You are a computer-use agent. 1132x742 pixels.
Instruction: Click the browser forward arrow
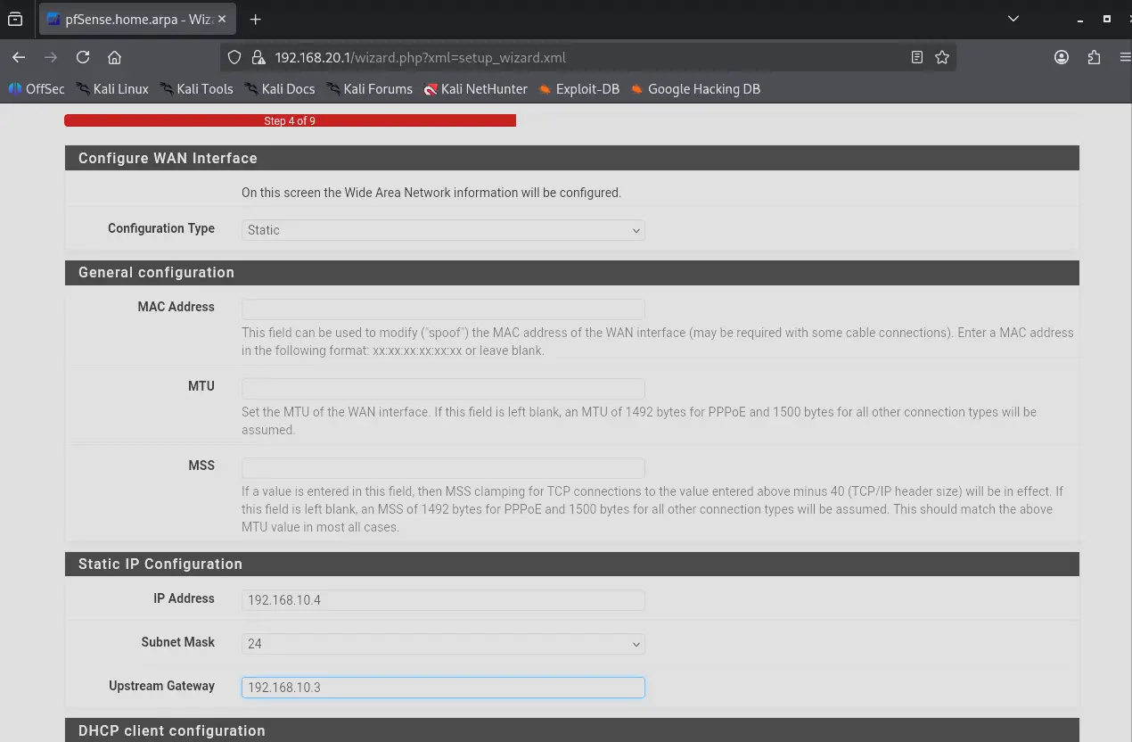(51, 57)
